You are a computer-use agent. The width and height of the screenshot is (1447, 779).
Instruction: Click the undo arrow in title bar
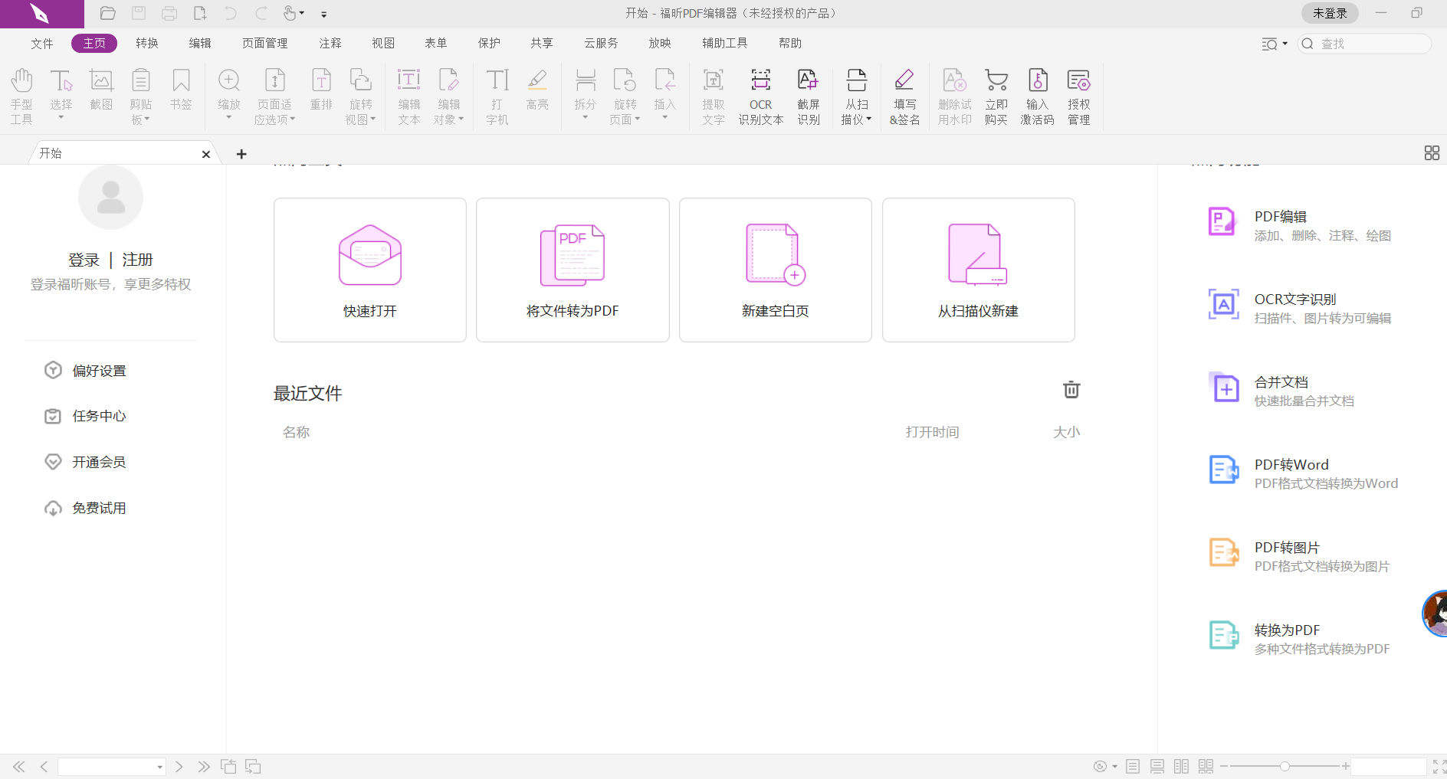point(230,13)
